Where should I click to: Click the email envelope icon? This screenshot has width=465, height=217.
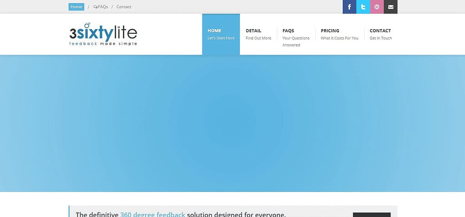point(390,7)
